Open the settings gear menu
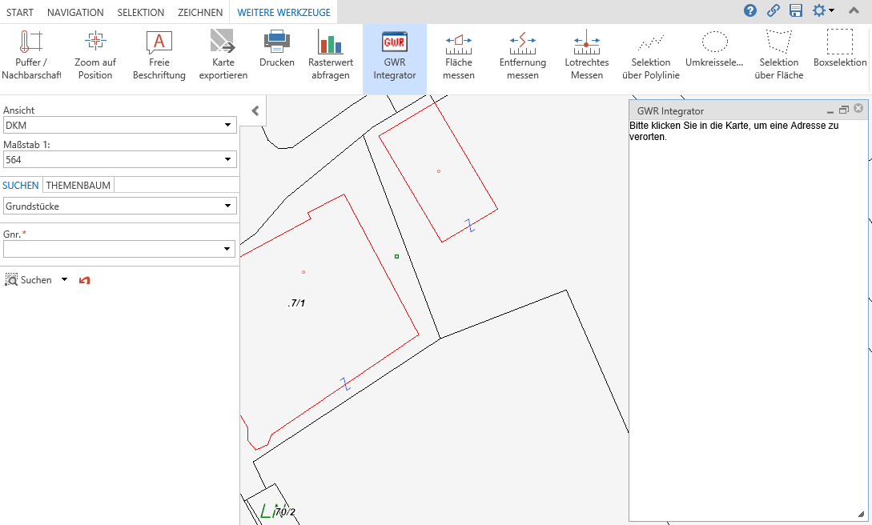872x525 pixels. [x=819, y=10]
